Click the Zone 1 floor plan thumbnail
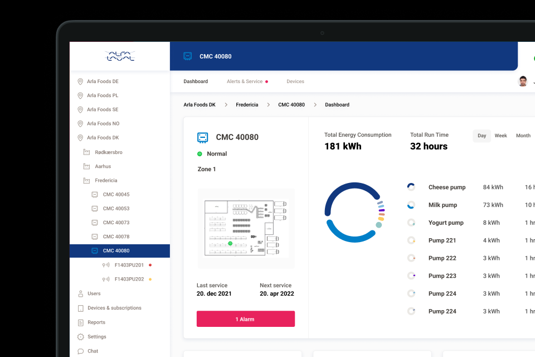535x357 pixels. [246, 228]
